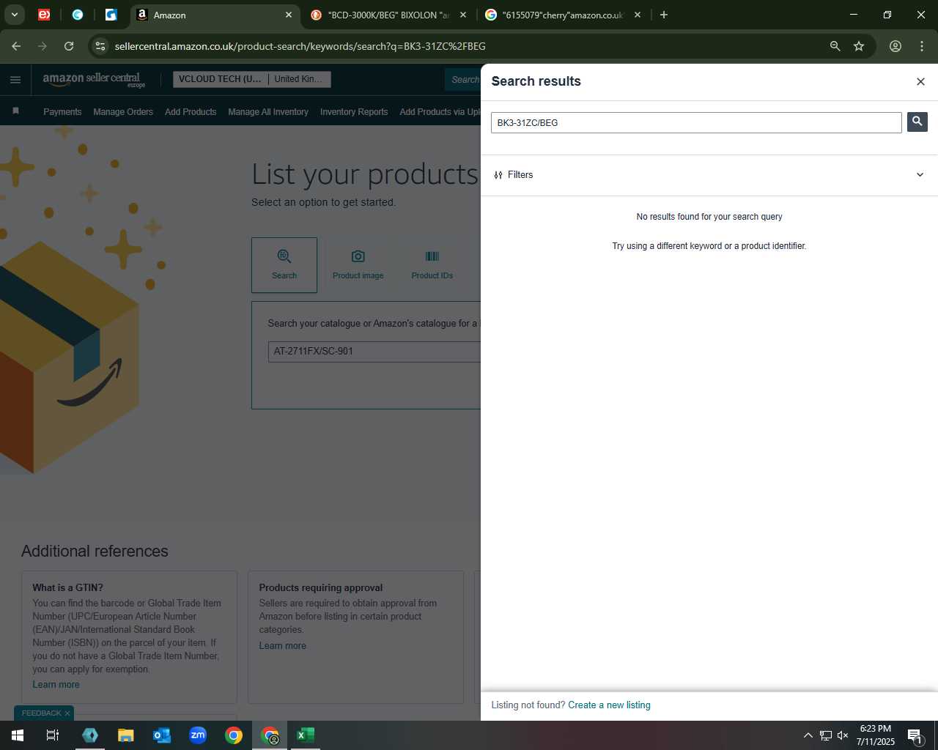938x750 pixels.
Task: Show hidden system tray icons
Action: coord(808,735)
